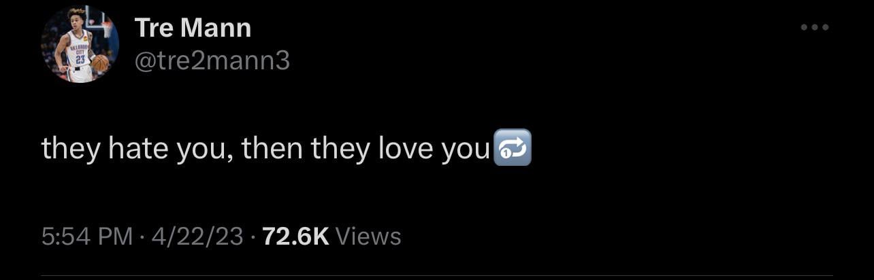The height and width of the screenshot is (280, 874).
Task: Click the 72.6K view count number
Action: (295, 237)
